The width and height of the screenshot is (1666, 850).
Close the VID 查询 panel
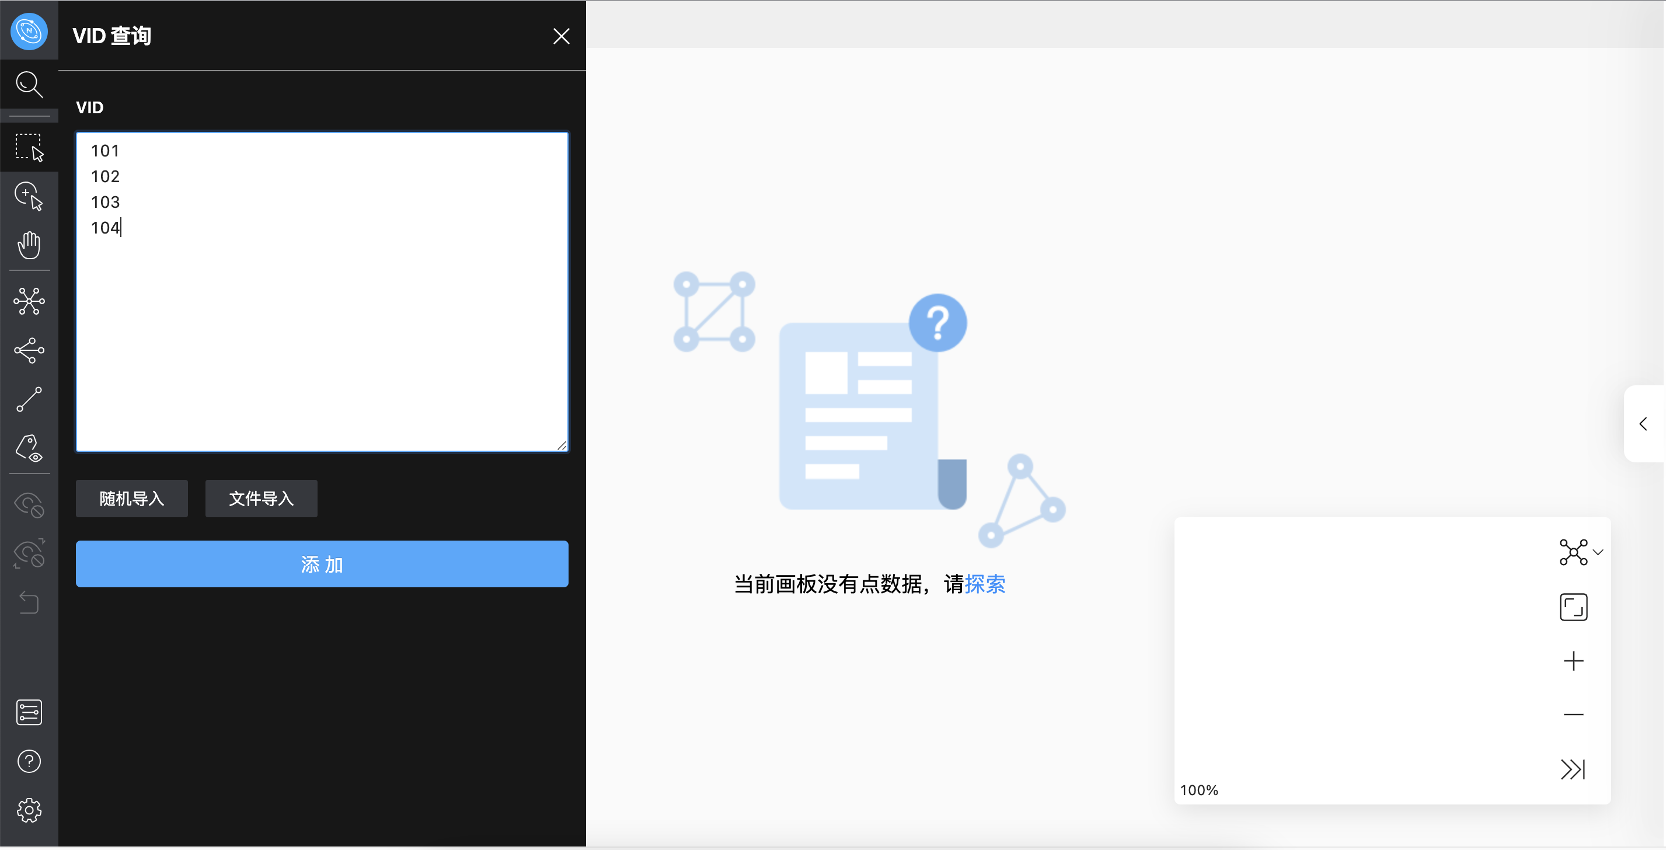562,36
